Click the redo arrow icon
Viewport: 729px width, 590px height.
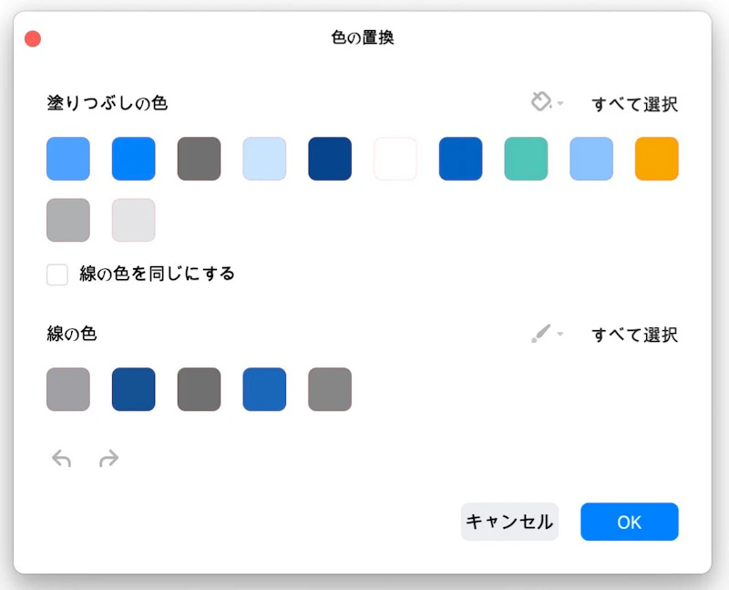pyautogui.click(x=109, y=458)
